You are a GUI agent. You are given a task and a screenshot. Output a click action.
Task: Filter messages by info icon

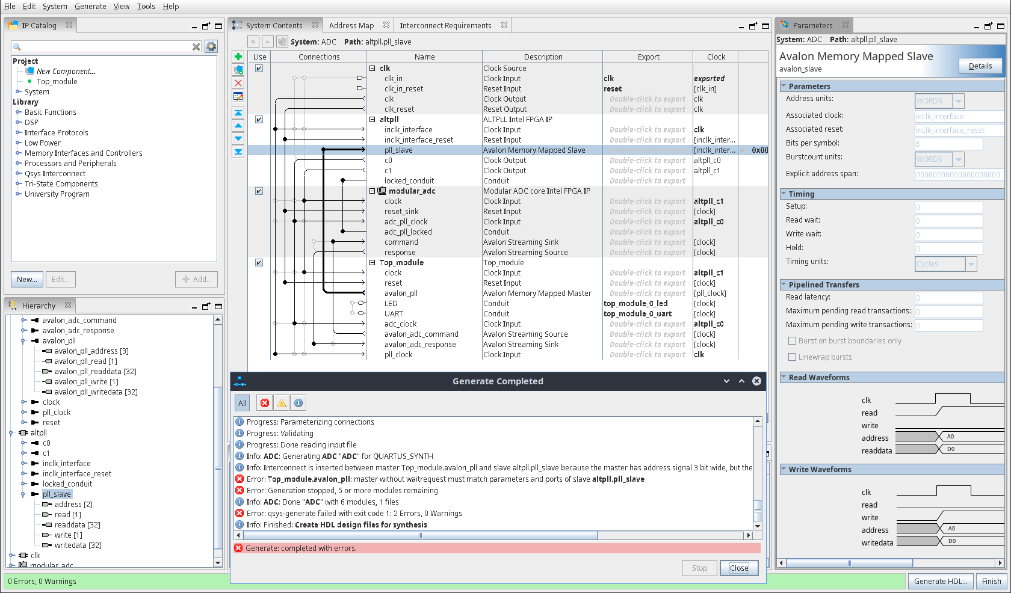pos(298,403)
